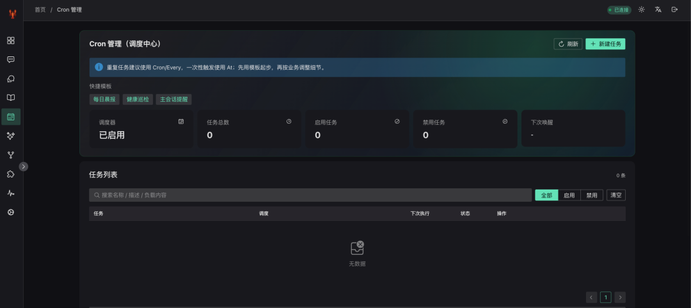Image resolution: width=691 pixels, height=308 pixels.
Task: Click the Cron 管理 breadcrumb
Action: [69, 10]
